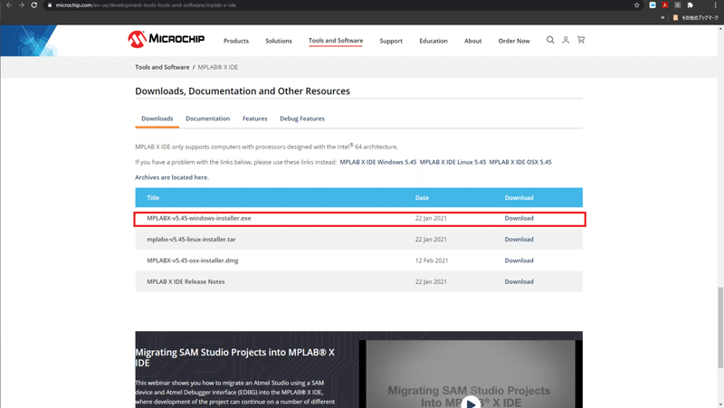Select the Downloads tab
724x408 pixels.
tap(157, 119)
